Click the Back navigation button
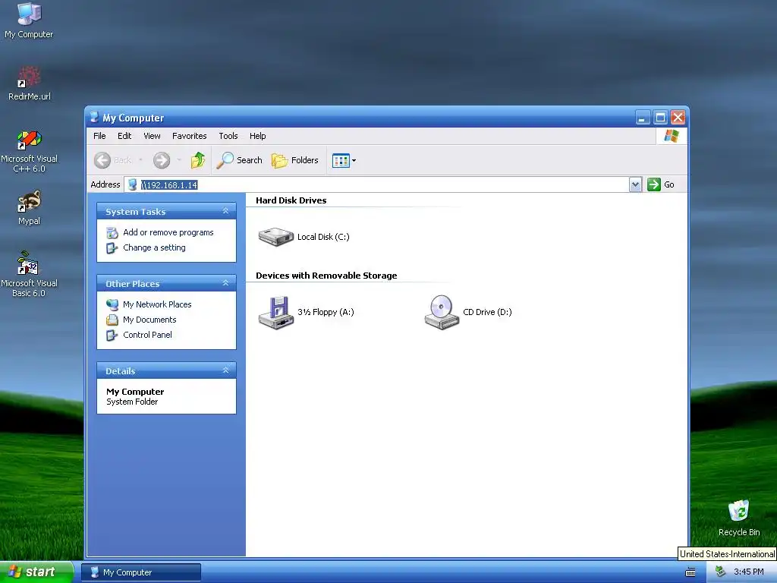777x583 pixels. pyautogui.click(x=112, y=160)
